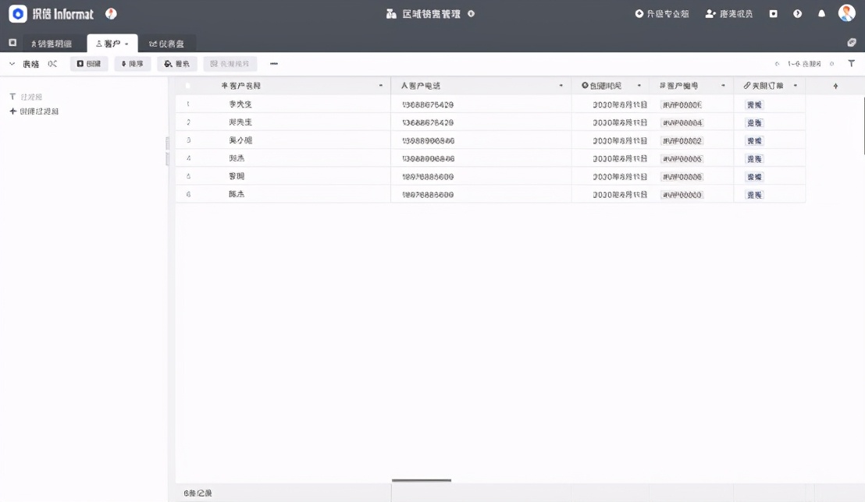Image resolution: width=865 pixels, height=502 pixels.
Task: Click 创建过滤器 in the left sidebar
Action: coord(34,111)
